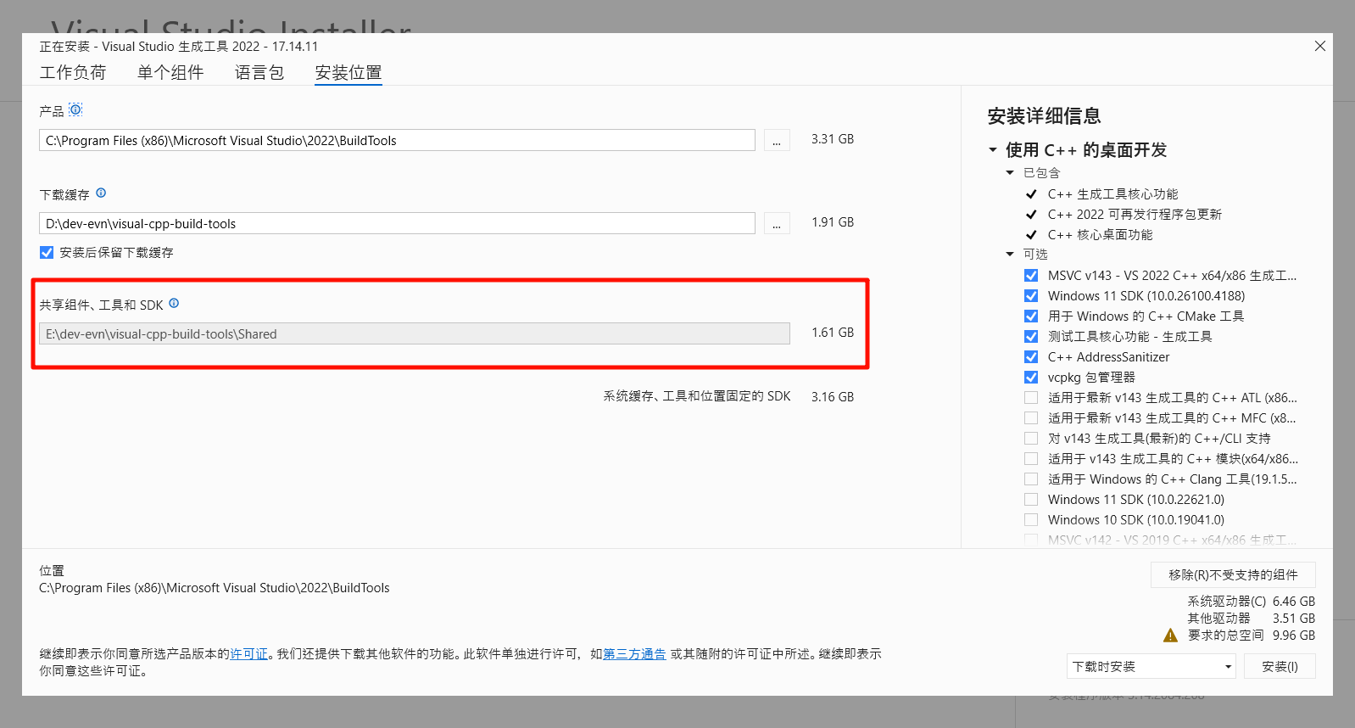Open the 许可证 link
This screenshot has width=1355, height=728.
(x=249, y=653)
